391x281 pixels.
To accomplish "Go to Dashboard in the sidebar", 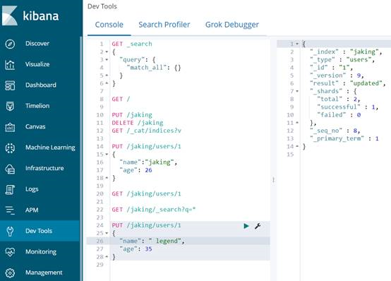I will pyautogui.click(x=41, y=85).
